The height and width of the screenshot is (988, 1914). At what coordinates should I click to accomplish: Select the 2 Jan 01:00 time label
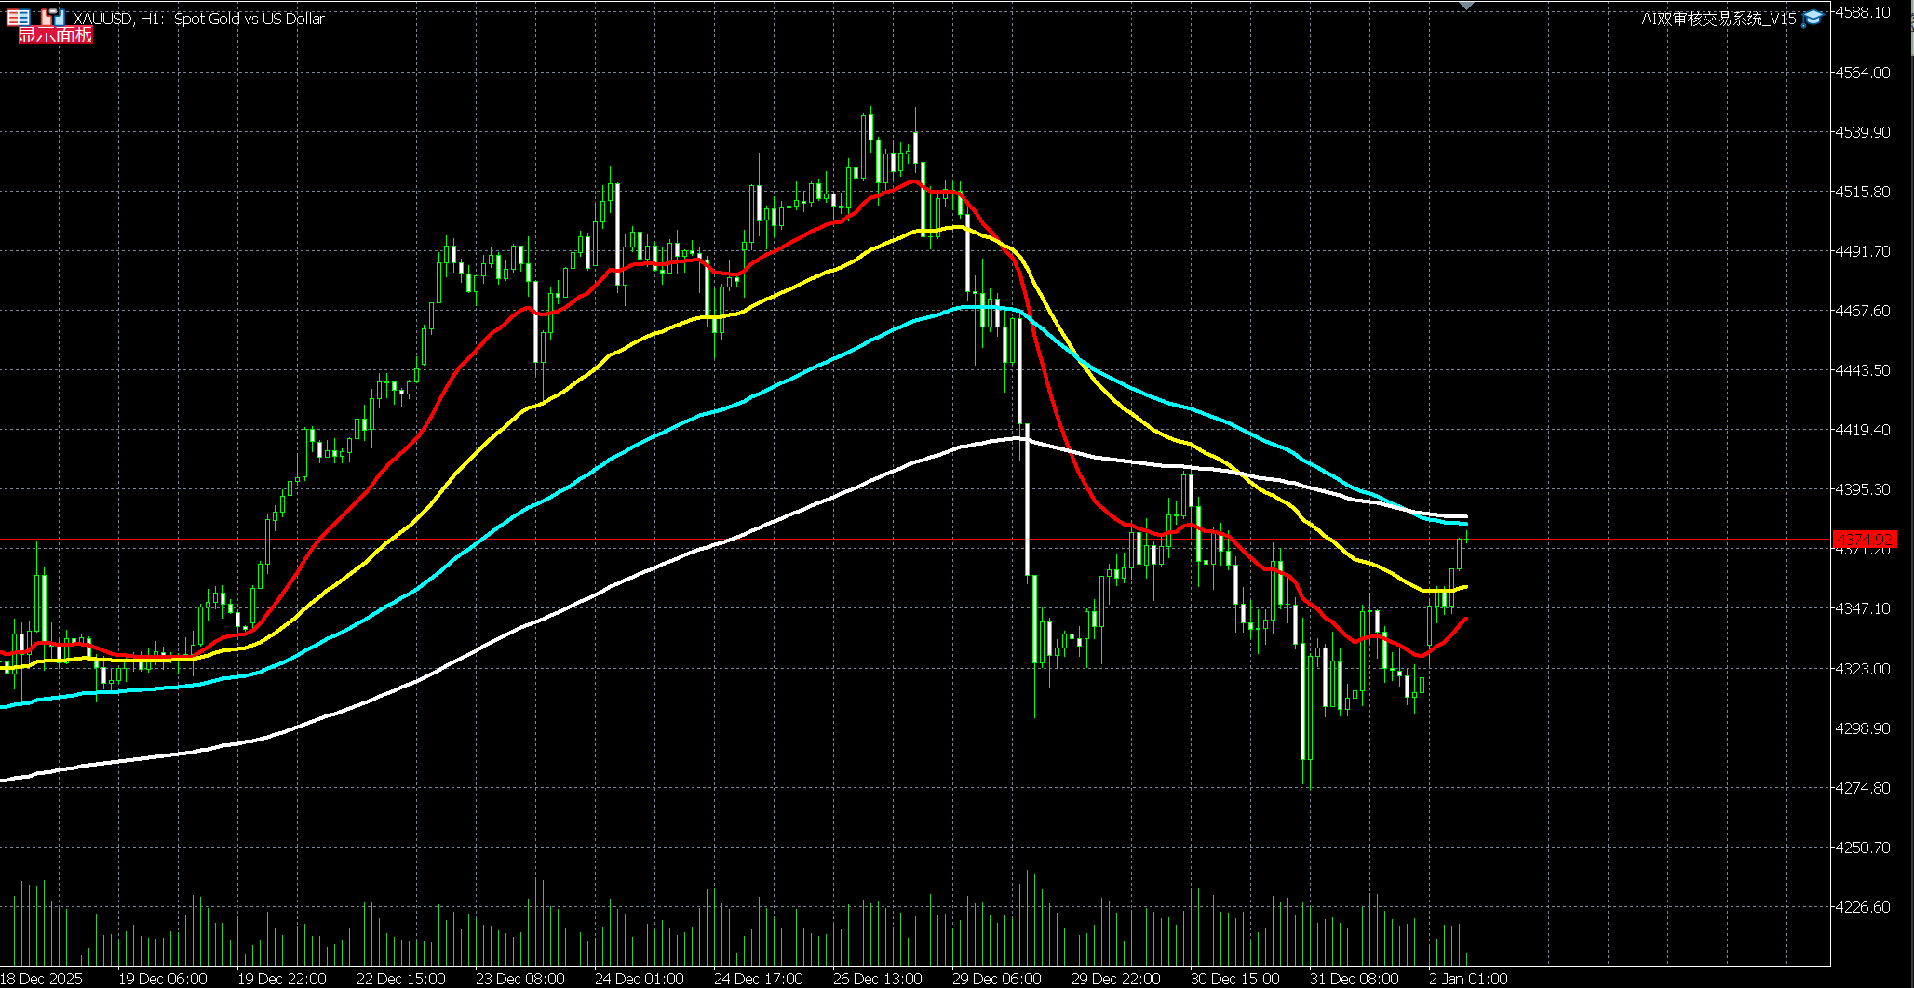point(1468,979)
